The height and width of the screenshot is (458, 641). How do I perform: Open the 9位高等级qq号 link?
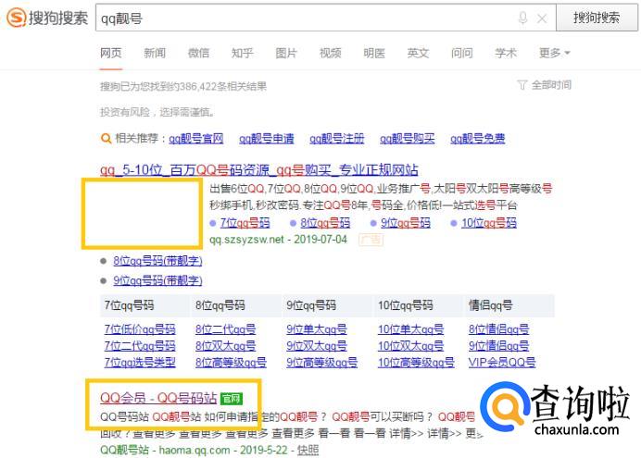[322, 363]
